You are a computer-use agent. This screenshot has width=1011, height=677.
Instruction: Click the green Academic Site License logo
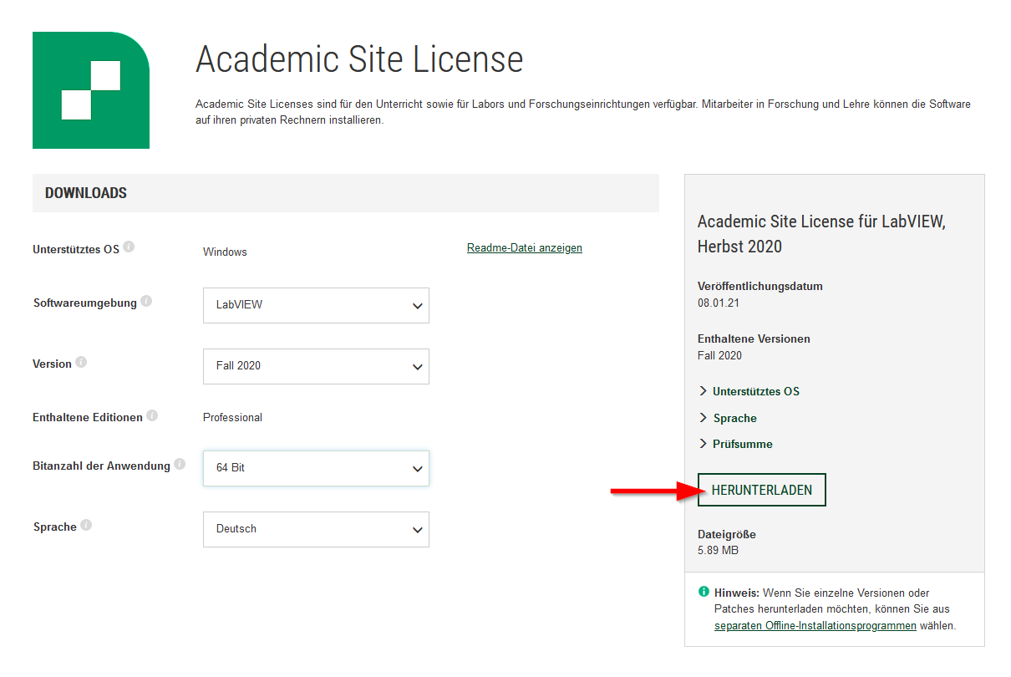coord(91,90)
